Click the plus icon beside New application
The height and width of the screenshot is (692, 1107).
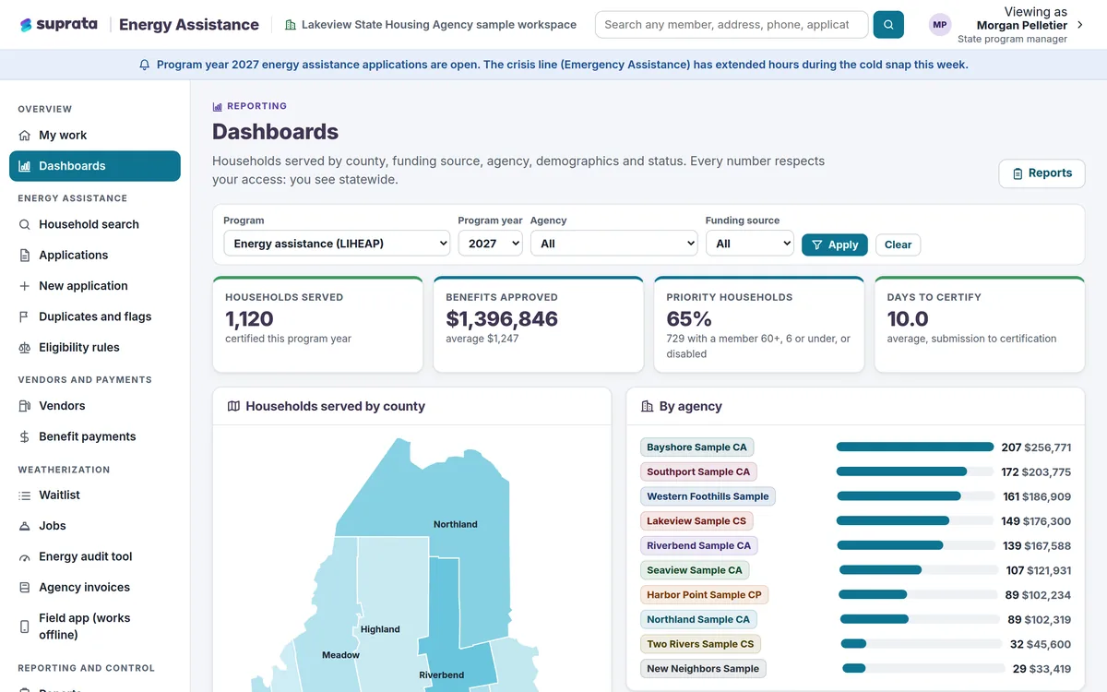pyautogui.click(x=25, y=286)
